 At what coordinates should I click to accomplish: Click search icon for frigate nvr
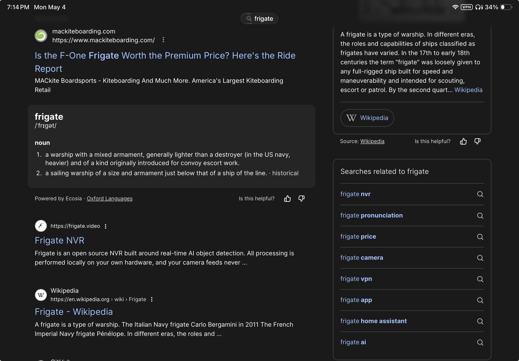coord(480,194)
